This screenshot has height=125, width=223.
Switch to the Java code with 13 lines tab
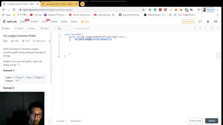tap(60, 4)
